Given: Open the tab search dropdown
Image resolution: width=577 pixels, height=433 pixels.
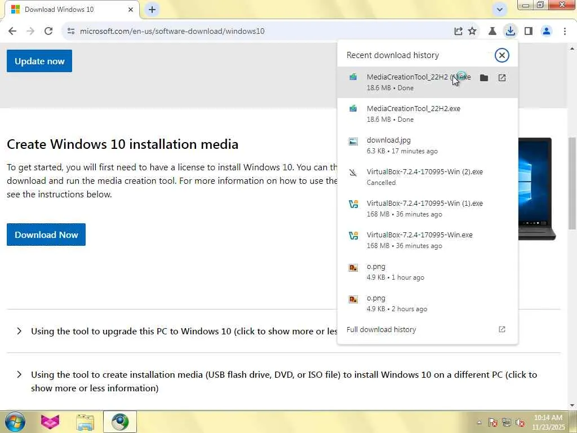Looking at the screenshot, I should [499, 10].
